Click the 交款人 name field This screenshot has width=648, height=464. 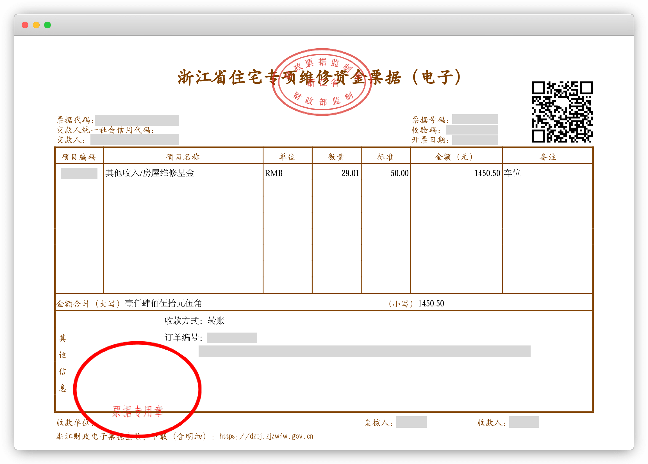135,139
